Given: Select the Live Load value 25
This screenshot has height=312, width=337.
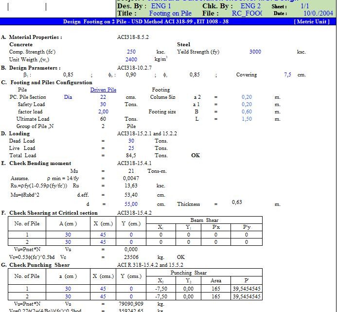Looking at the screenshot, I should point(131,148).
